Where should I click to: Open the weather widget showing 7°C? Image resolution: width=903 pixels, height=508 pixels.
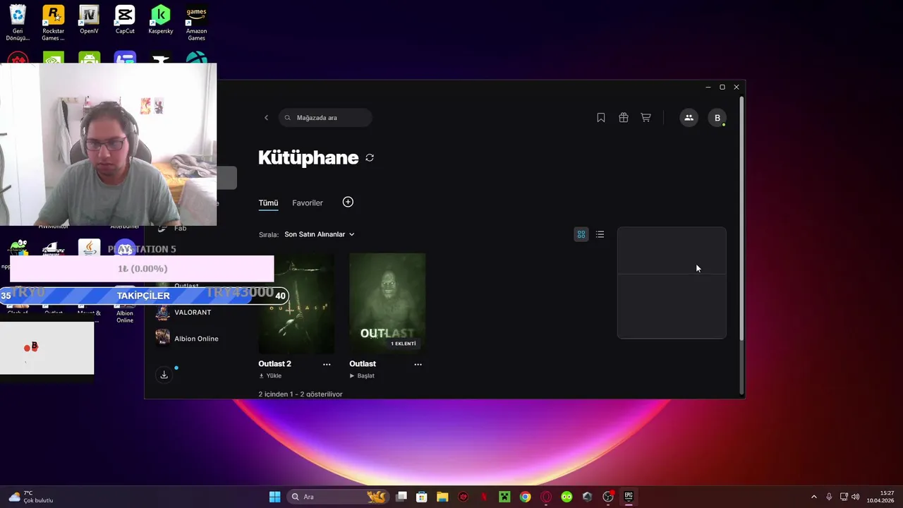click(x=31, y=497)
